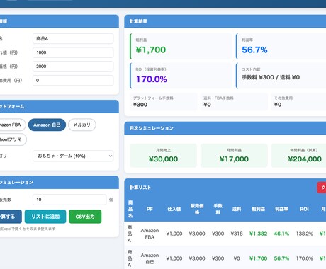Click the PF column header
This screenshot has height=269, width=326.
[x=150, y=209]
